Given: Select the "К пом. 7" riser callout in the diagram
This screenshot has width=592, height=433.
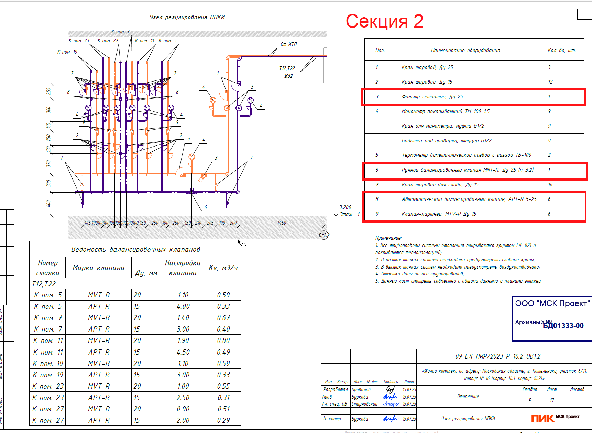Looking at the screenshot, I should pos(120,32).
